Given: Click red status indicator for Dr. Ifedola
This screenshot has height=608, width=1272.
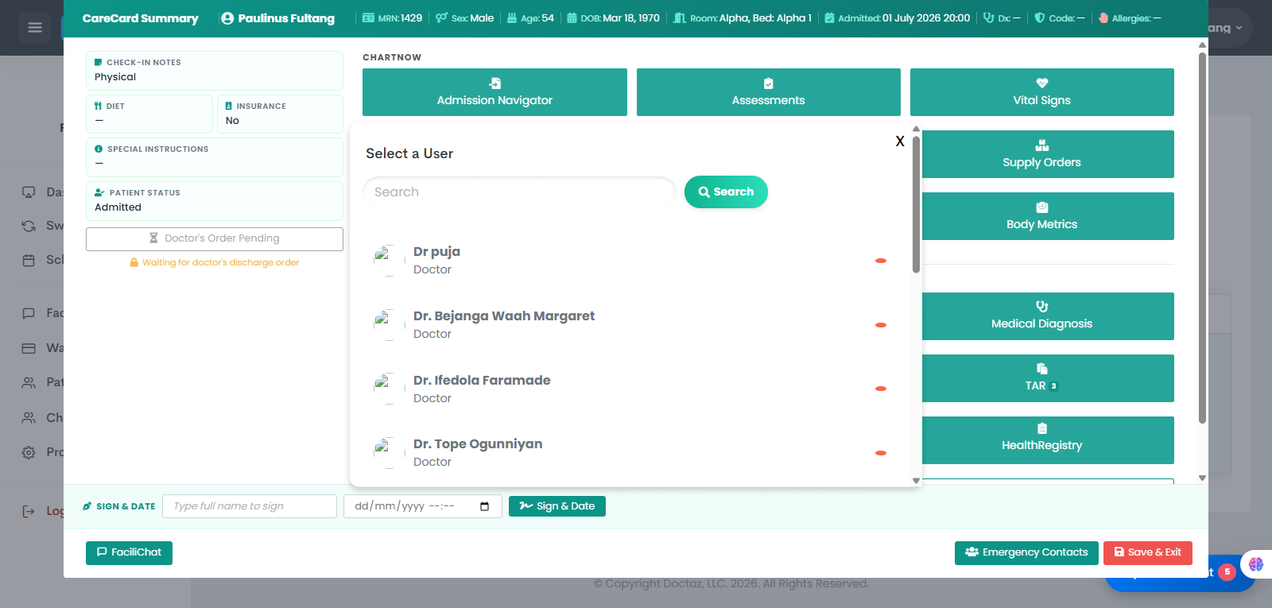Looking at the screenshot, I should pyautogui.click(x=881, y=389).
